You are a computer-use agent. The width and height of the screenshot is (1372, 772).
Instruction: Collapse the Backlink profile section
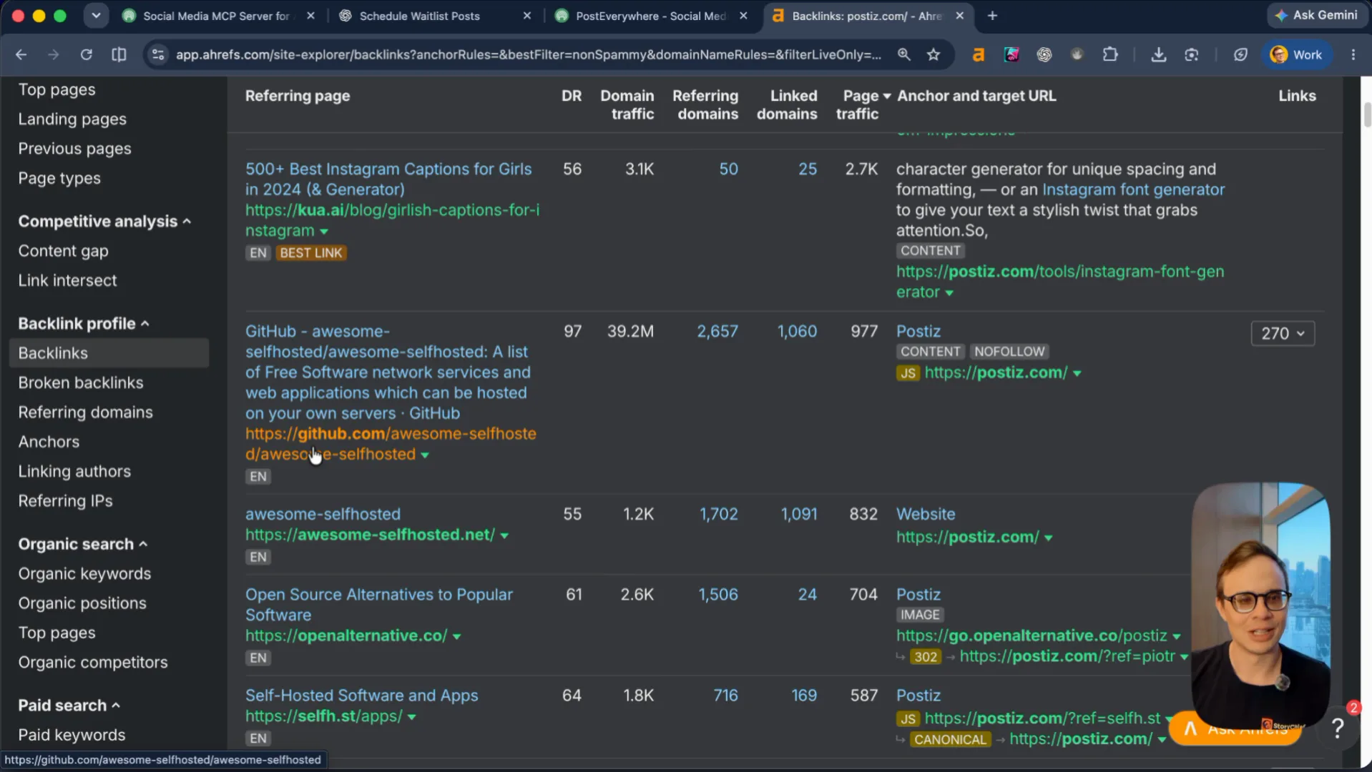(84, 324)
